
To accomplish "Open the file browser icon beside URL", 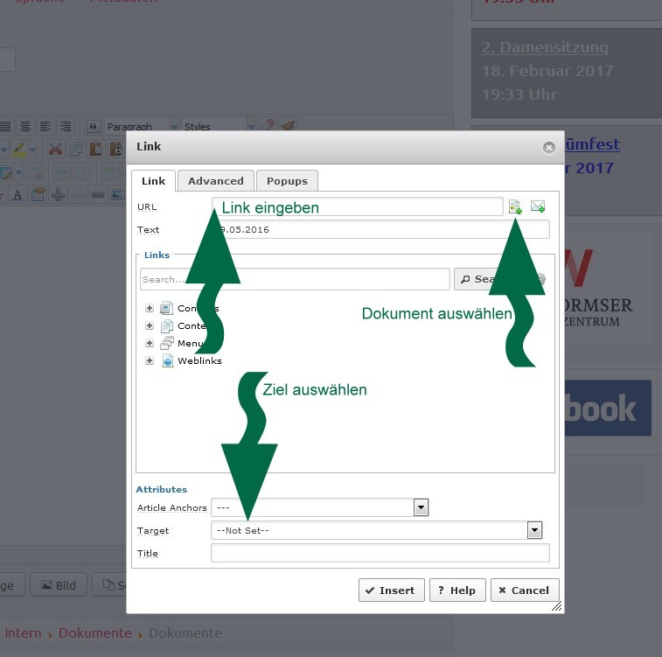I will 515,206.
